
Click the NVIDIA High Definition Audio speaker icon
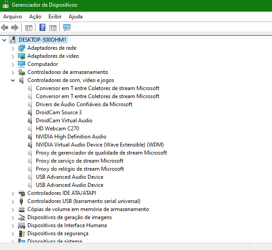pyautogui.click(x=30, y=137)
